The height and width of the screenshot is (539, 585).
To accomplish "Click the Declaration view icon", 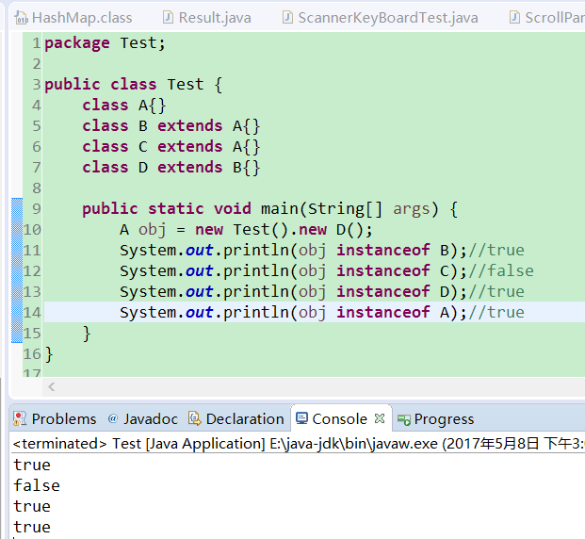I will (194, 418).
